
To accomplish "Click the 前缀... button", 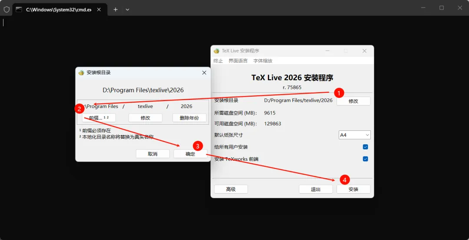I will (99, 118).
